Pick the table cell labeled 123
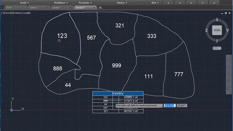The image size is (233, 131). [x=106, y=97]
